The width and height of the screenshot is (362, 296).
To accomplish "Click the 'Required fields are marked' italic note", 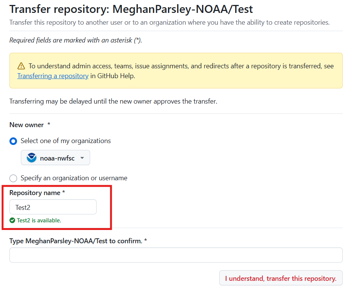I will [76, 40].
